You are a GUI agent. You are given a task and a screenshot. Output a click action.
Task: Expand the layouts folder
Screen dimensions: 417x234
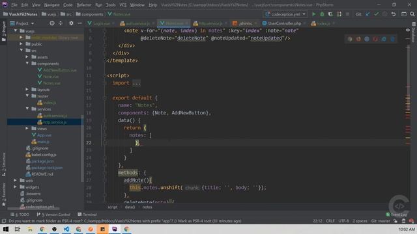(27, 90)
